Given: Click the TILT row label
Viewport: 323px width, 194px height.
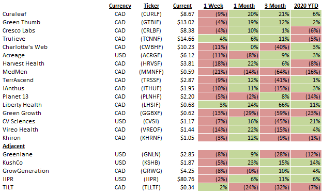Looking at the screenshot, I should 8,187.
